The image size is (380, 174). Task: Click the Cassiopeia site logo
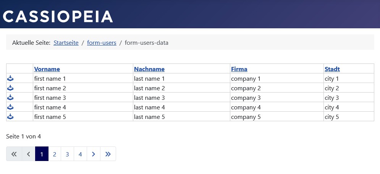58,16
